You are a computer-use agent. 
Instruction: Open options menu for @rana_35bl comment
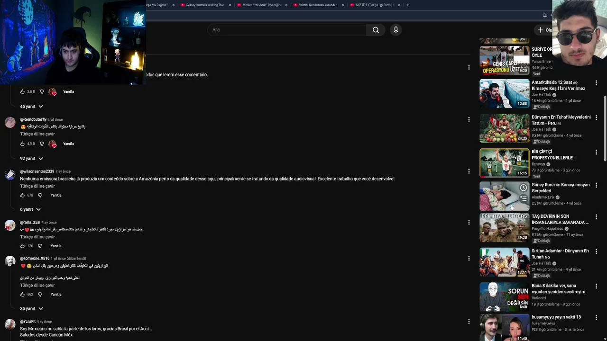tap(469, 222)
